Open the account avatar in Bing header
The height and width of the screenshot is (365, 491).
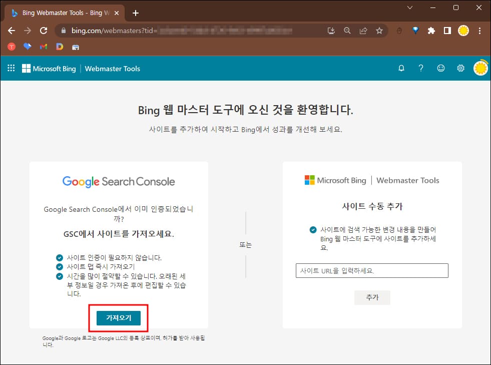tap(480, 68)
